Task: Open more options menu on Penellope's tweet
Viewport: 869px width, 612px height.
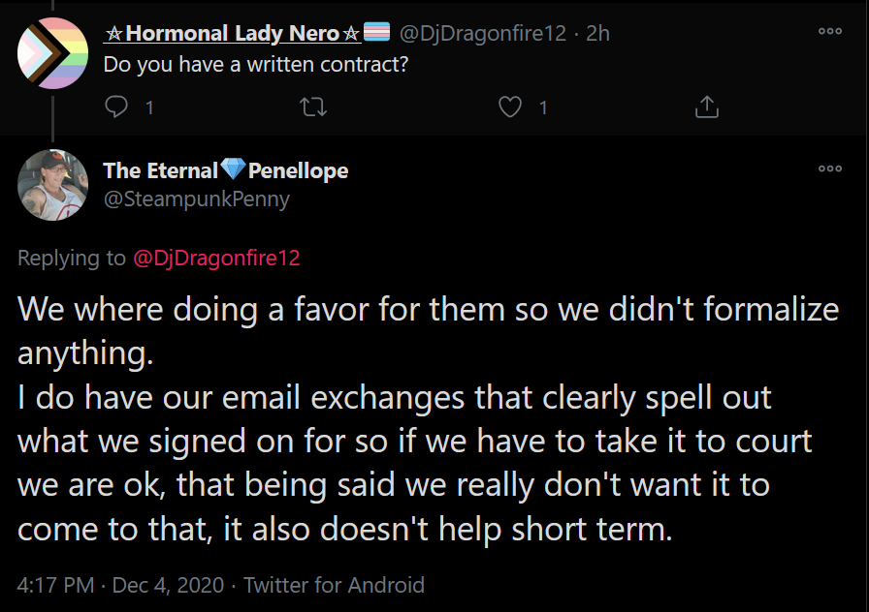Action: click(830, 168)
